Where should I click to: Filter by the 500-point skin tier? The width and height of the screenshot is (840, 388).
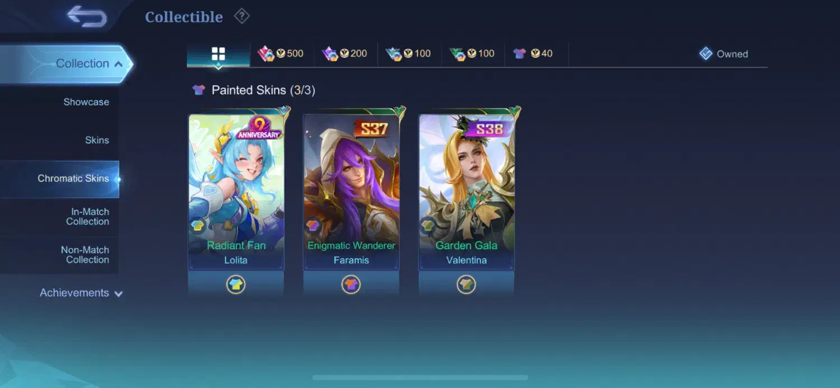pos(281,54)
